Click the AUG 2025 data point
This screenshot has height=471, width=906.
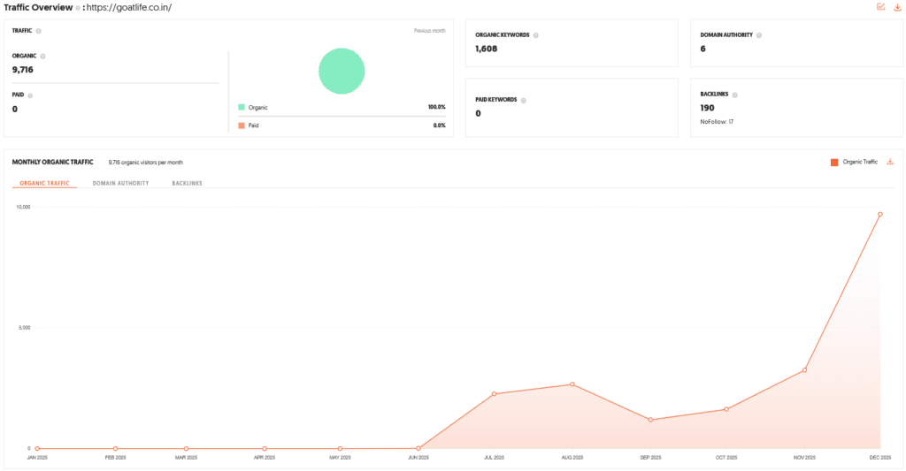[572, 384]
